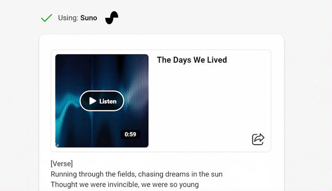Click the [Verse] section label
Image resolution: width=332 pixels, height=191 pixels.
tap(62, 164)
